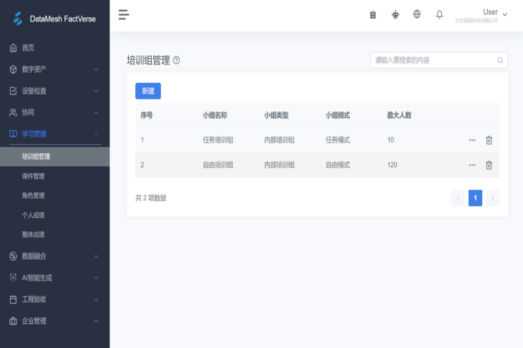Expand the 数字资产 sidebar menu
This screenshot has width=523, height=348.
pos(55,69)
